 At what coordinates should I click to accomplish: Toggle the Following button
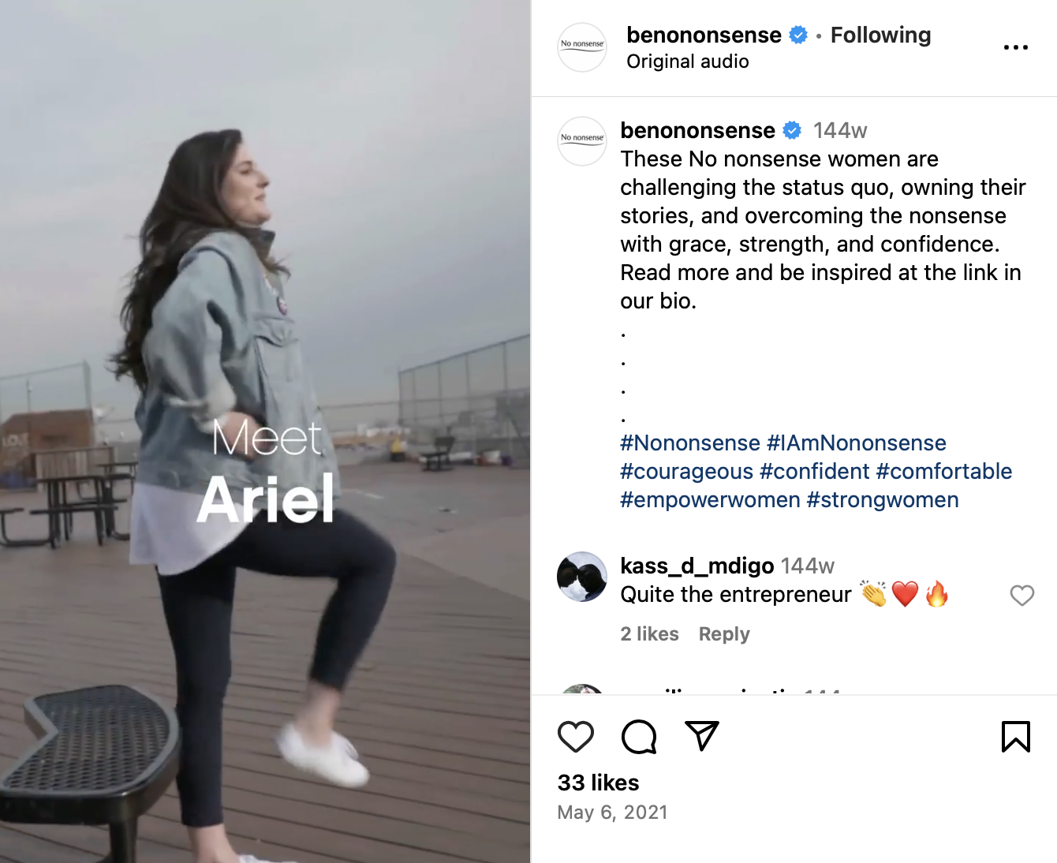[880, 35]
